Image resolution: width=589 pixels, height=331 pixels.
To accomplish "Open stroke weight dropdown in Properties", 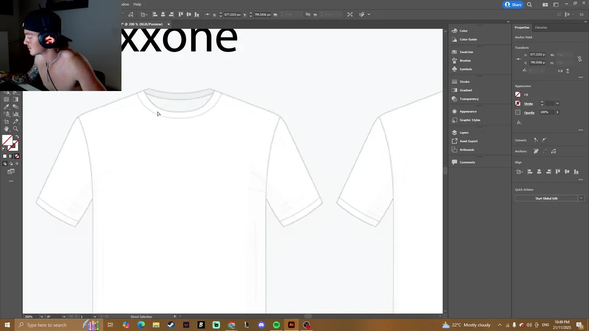I will (557, 103).
